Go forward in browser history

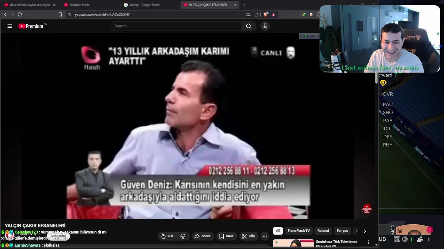[12, 15]
